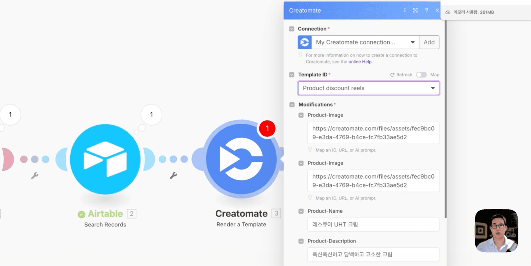Open the wrench left of the Airtable module
Image resolution: width=531 pixels, height=266 pixels.
(x=35, y=175)
